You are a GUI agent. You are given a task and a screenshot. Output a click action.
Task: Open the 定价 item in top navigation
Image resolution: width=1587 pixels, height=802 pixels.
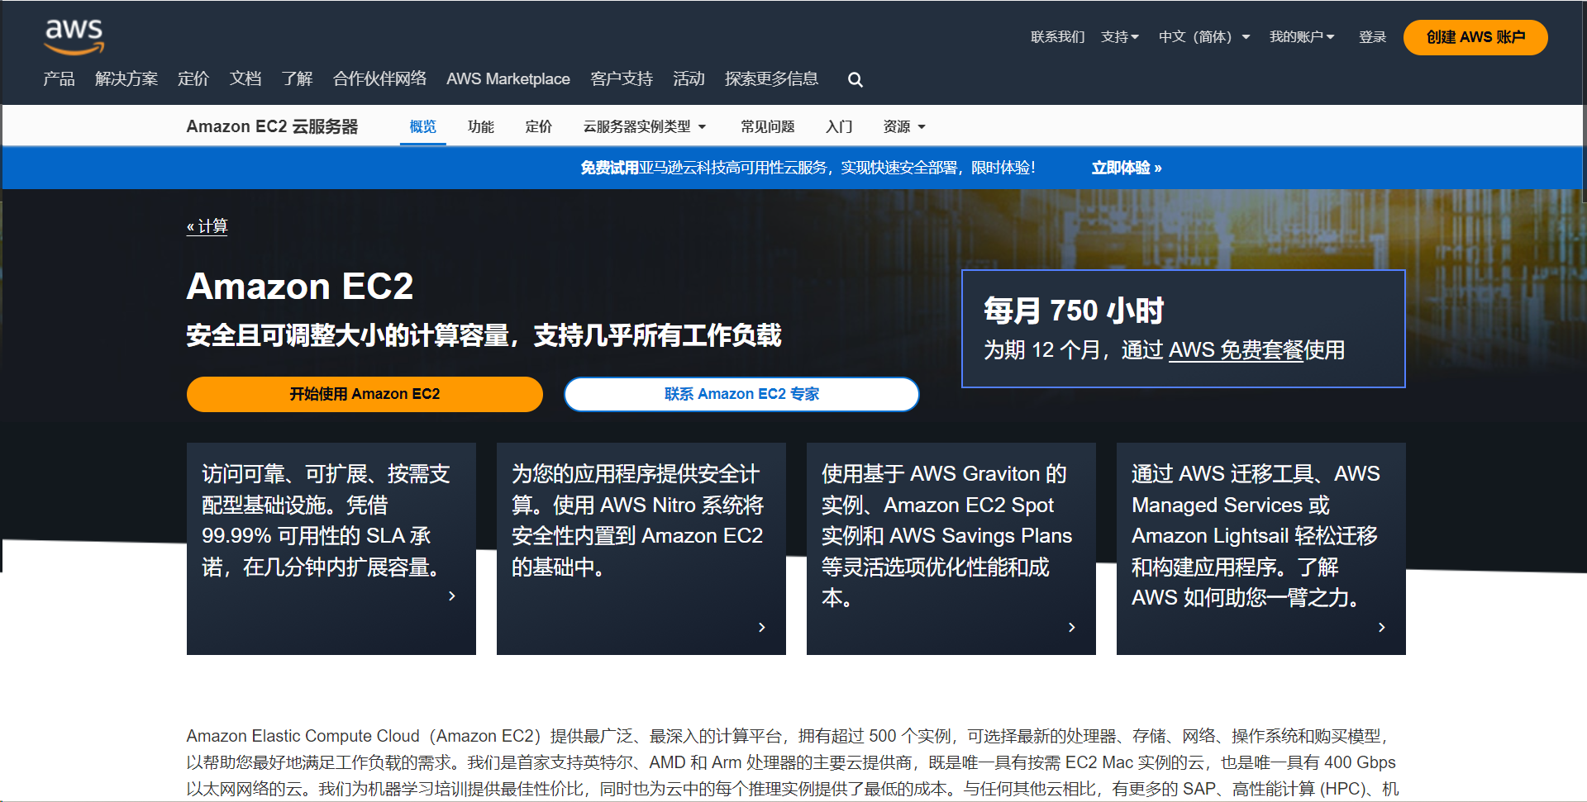click(x=193, y=78)
